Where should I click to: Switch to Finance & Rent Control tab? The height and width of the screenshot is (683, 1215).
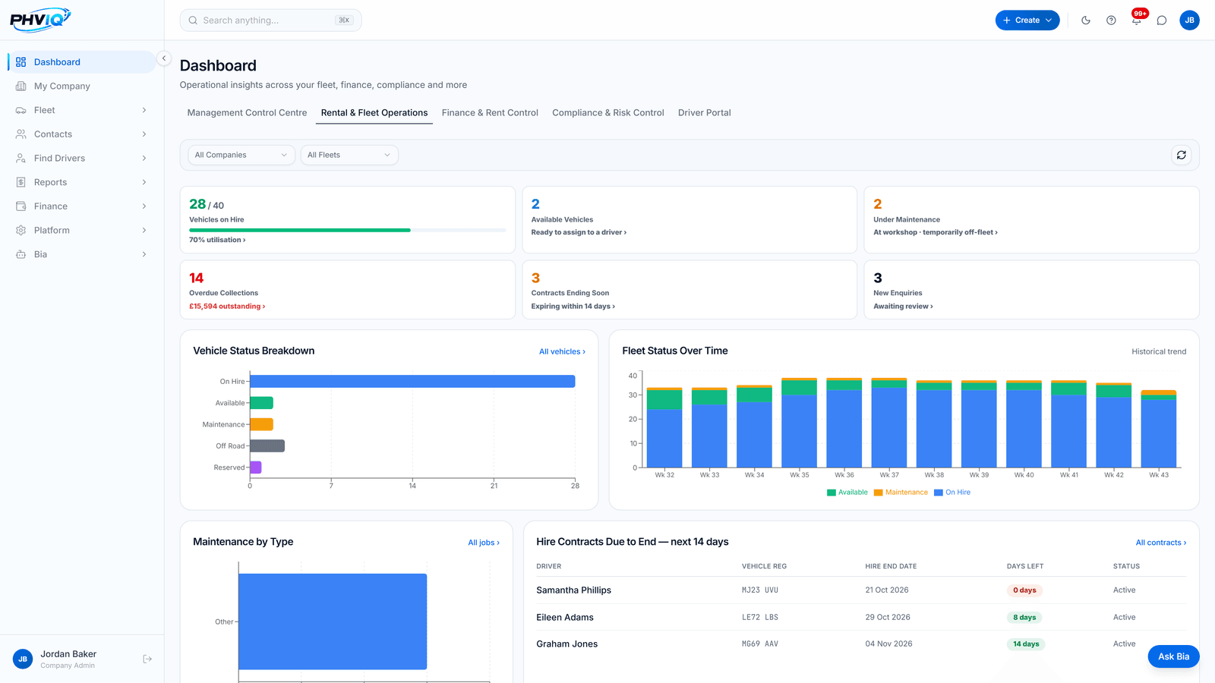point(490,113)
